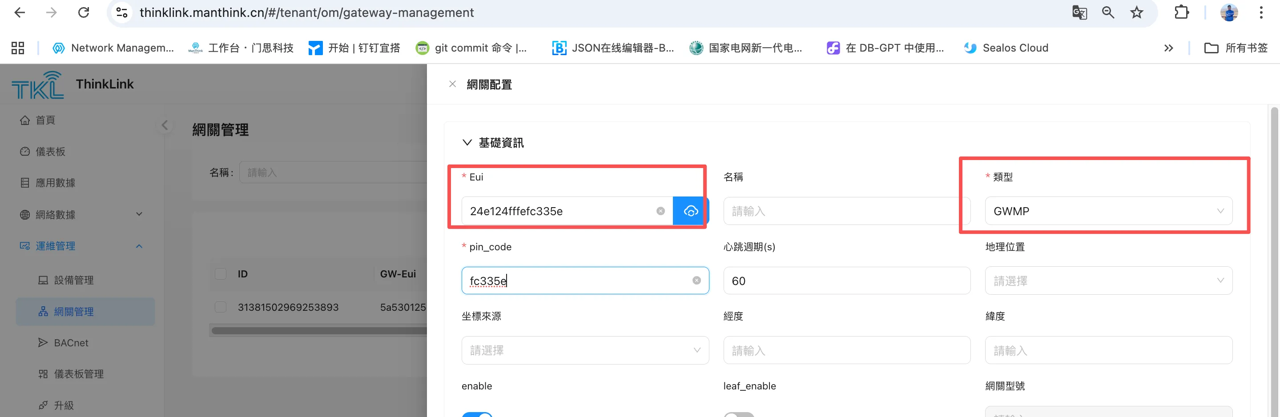Open the Network Managem... bookmark
The width and height of the screenshot is (1280, 417).
(113, 48)
